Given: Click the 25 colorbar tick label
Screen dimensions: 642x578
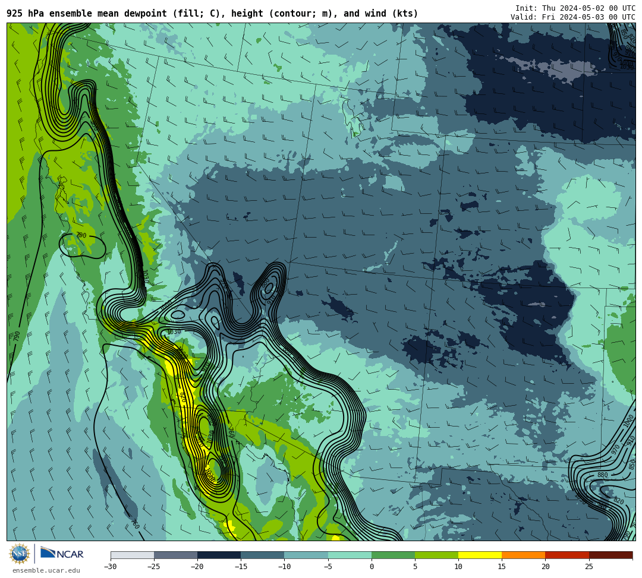Looking at the screenshot, I should pyautogui.click(x=588, y=567).
